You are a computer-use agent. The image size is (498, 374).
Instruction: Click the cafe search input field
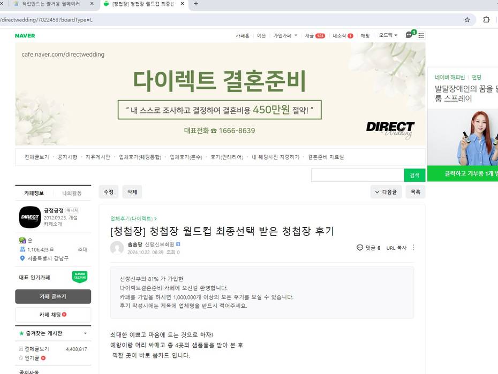358,175
